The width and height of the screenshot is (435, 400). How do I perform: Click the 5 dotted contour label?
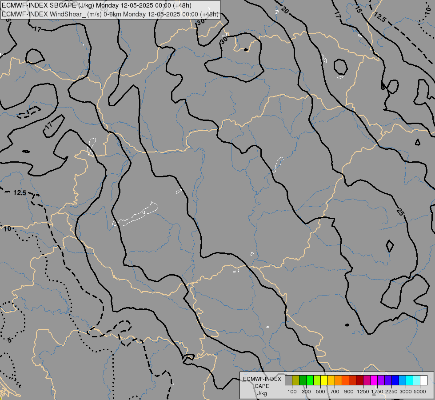9,340
